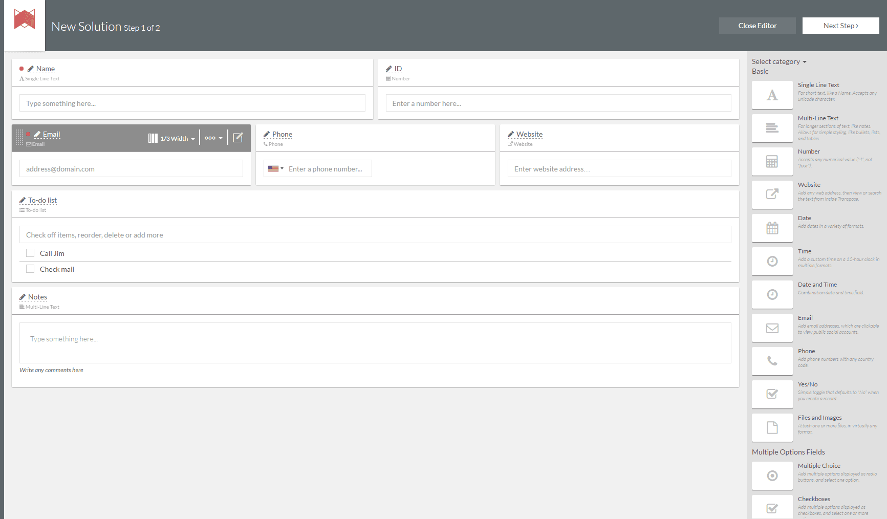
Task: Click pencil icon next to Notes label
Action: pos(23,297)
